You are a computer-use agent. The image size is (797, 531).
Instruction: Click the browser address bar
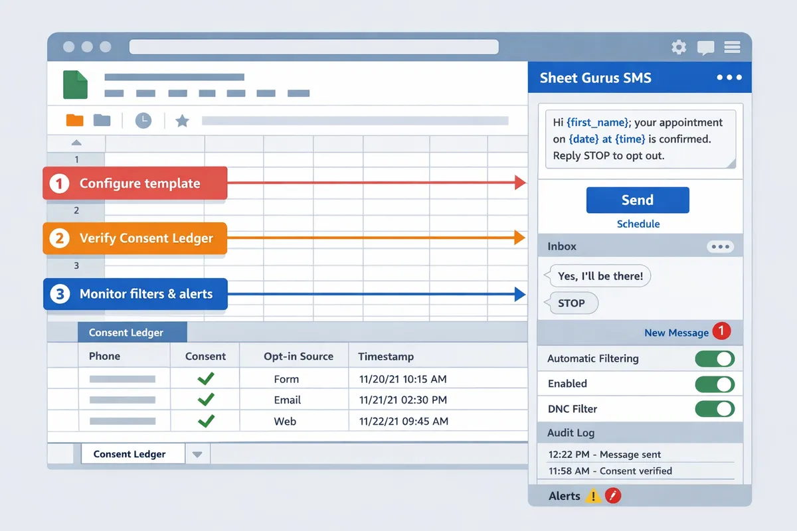click(x=313, y=47)
